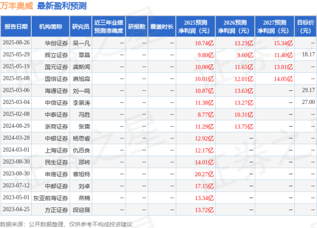Select the 报告日期 column header
The image size is (317, 228).
pyautogui.click(x=16, y=26)
